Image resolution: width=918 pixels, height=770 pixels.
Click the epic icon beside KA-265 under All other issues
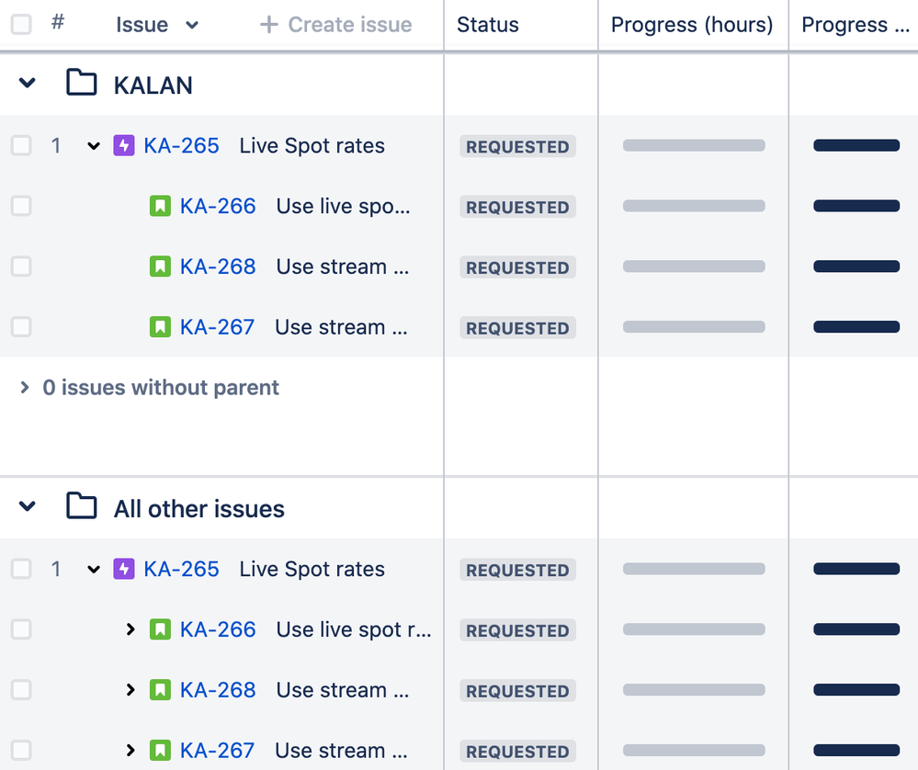(124, 569)
